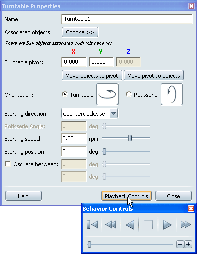The width and height of the screenshot is (197, 254).
Task: Click the minus button in Behavior Controls
Action: (x=180, y=244)
